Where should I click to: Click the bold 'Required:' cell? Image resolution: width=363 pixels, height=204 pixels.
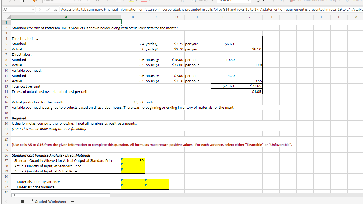tap(66, 118)
